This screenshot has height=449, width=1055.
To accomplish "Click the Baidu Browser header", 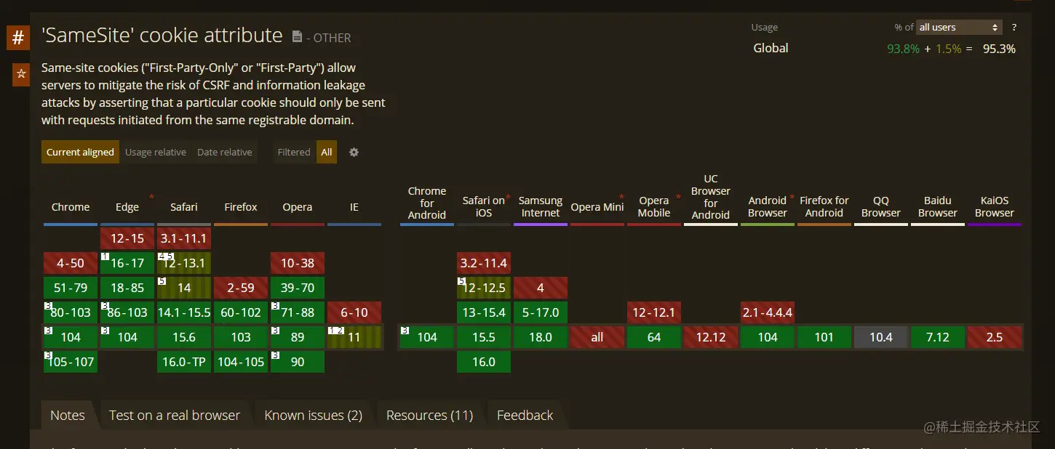I will [938, 206].
